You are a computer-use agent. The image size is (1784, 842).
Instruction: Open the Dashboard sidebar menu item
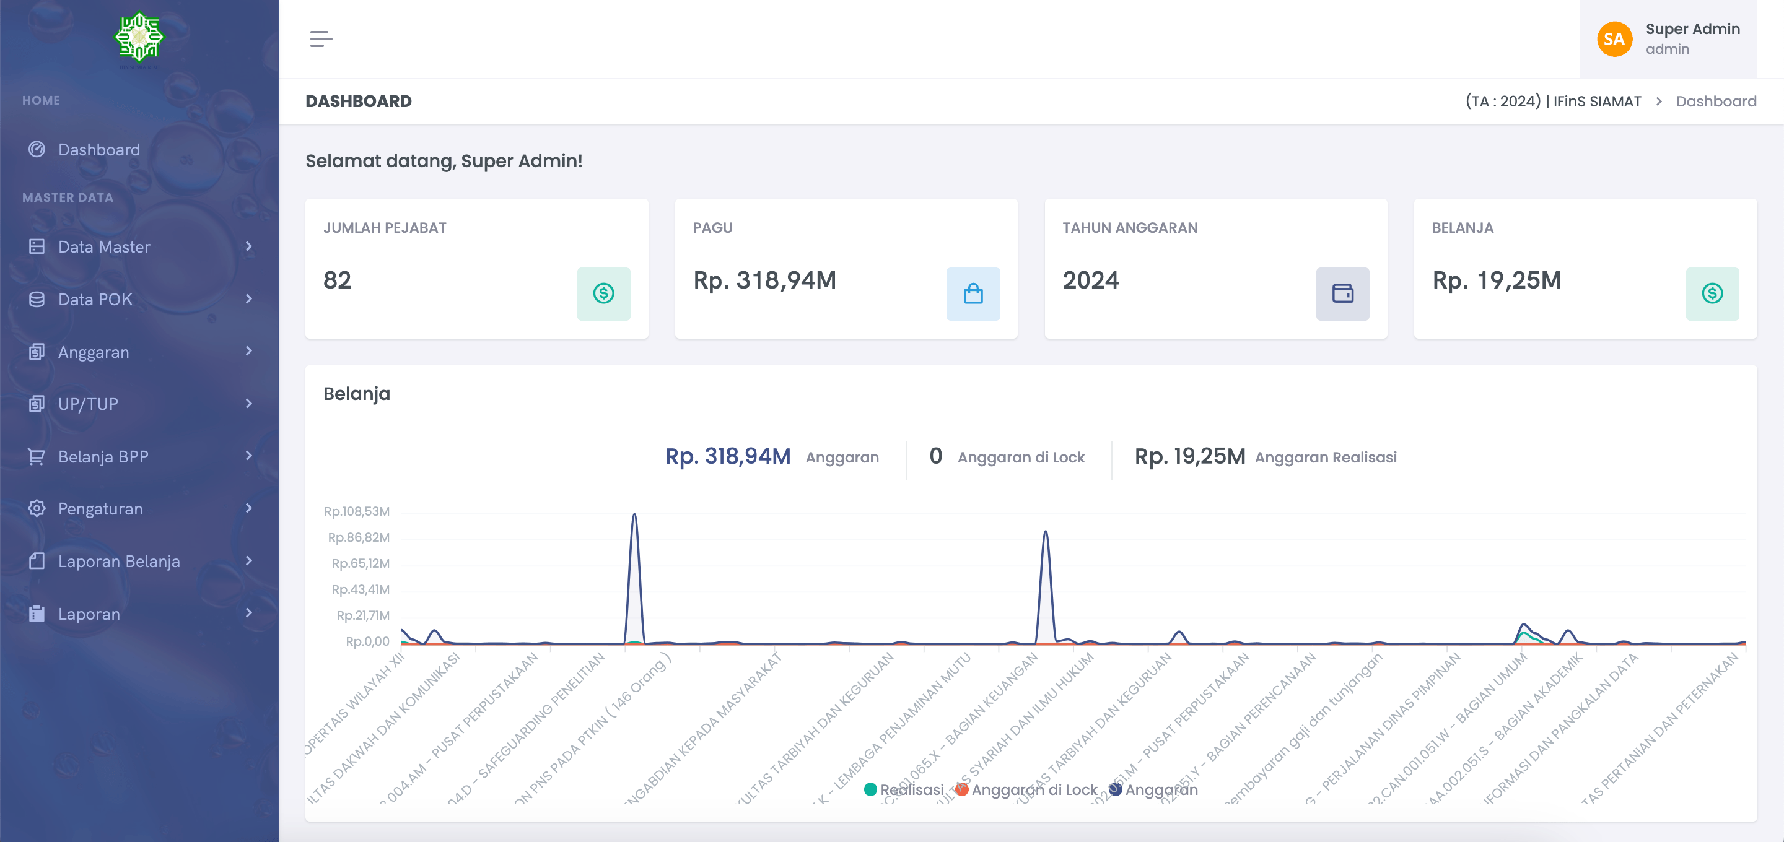[x=139, y=149]
